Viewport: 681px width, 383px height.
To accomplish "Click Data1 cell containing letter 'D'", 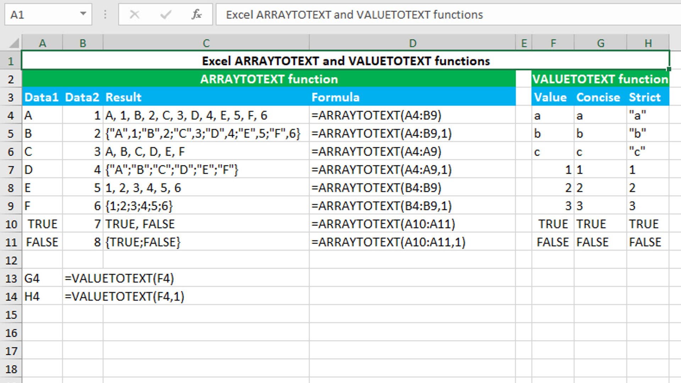I will (42, 170).
